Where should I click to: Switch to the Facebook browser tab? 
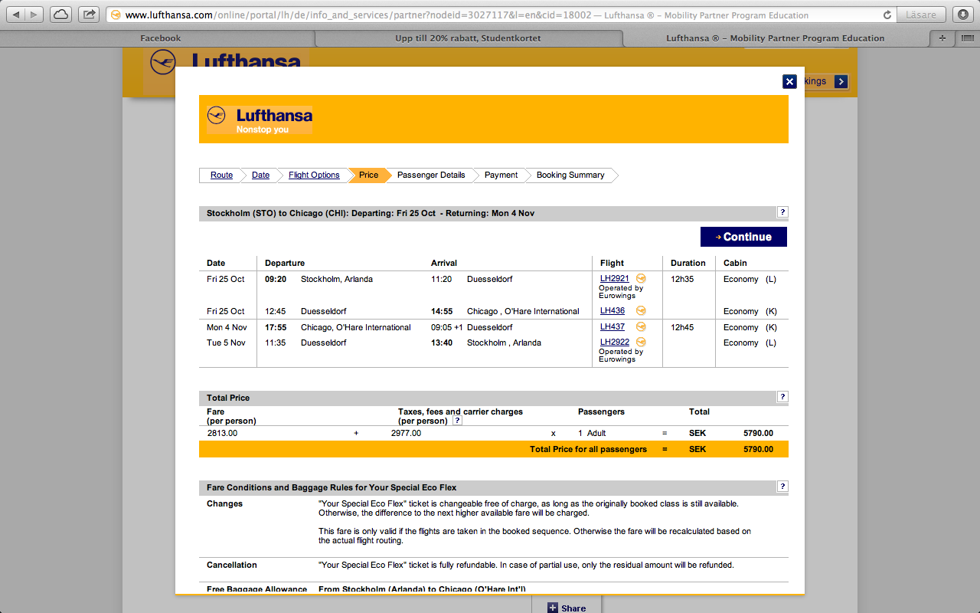(x=160, y=38)
